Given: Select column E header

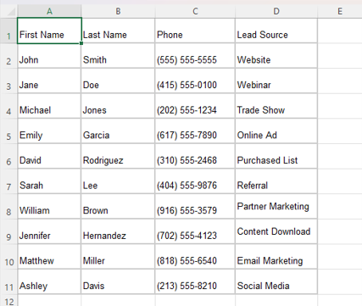Looking at the screenshot, I should (340, 11).
